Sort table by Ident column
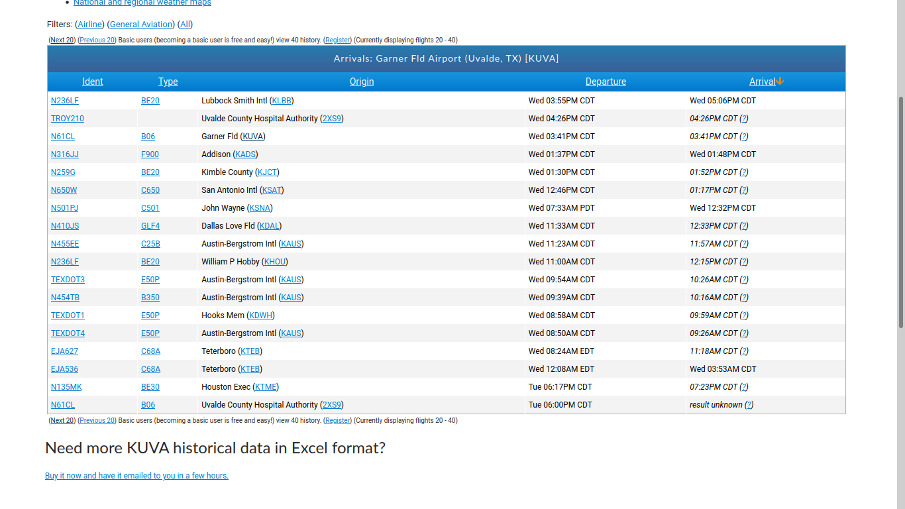The height and width of the screenshot is (509, 905). coord(93,82)
